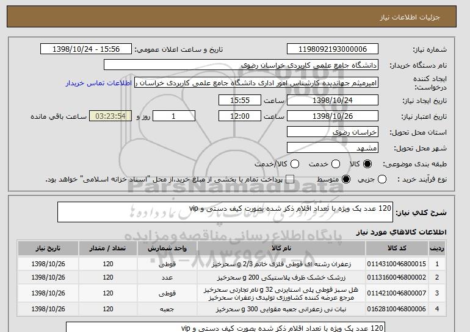Select item code 0114310046800015
Image resolution: width=470 pixels, height=332 pixels.
(397, 264)
